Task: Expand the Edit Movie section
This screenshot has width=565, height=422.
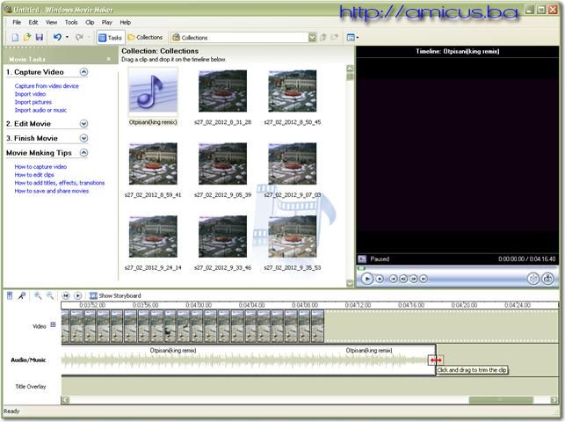Action: pos(83,124)
